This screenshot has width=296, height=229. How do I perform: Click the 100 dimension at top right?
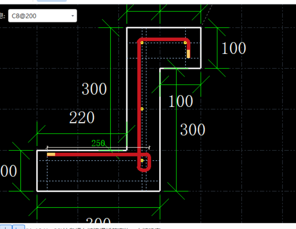tap(234, 48)
